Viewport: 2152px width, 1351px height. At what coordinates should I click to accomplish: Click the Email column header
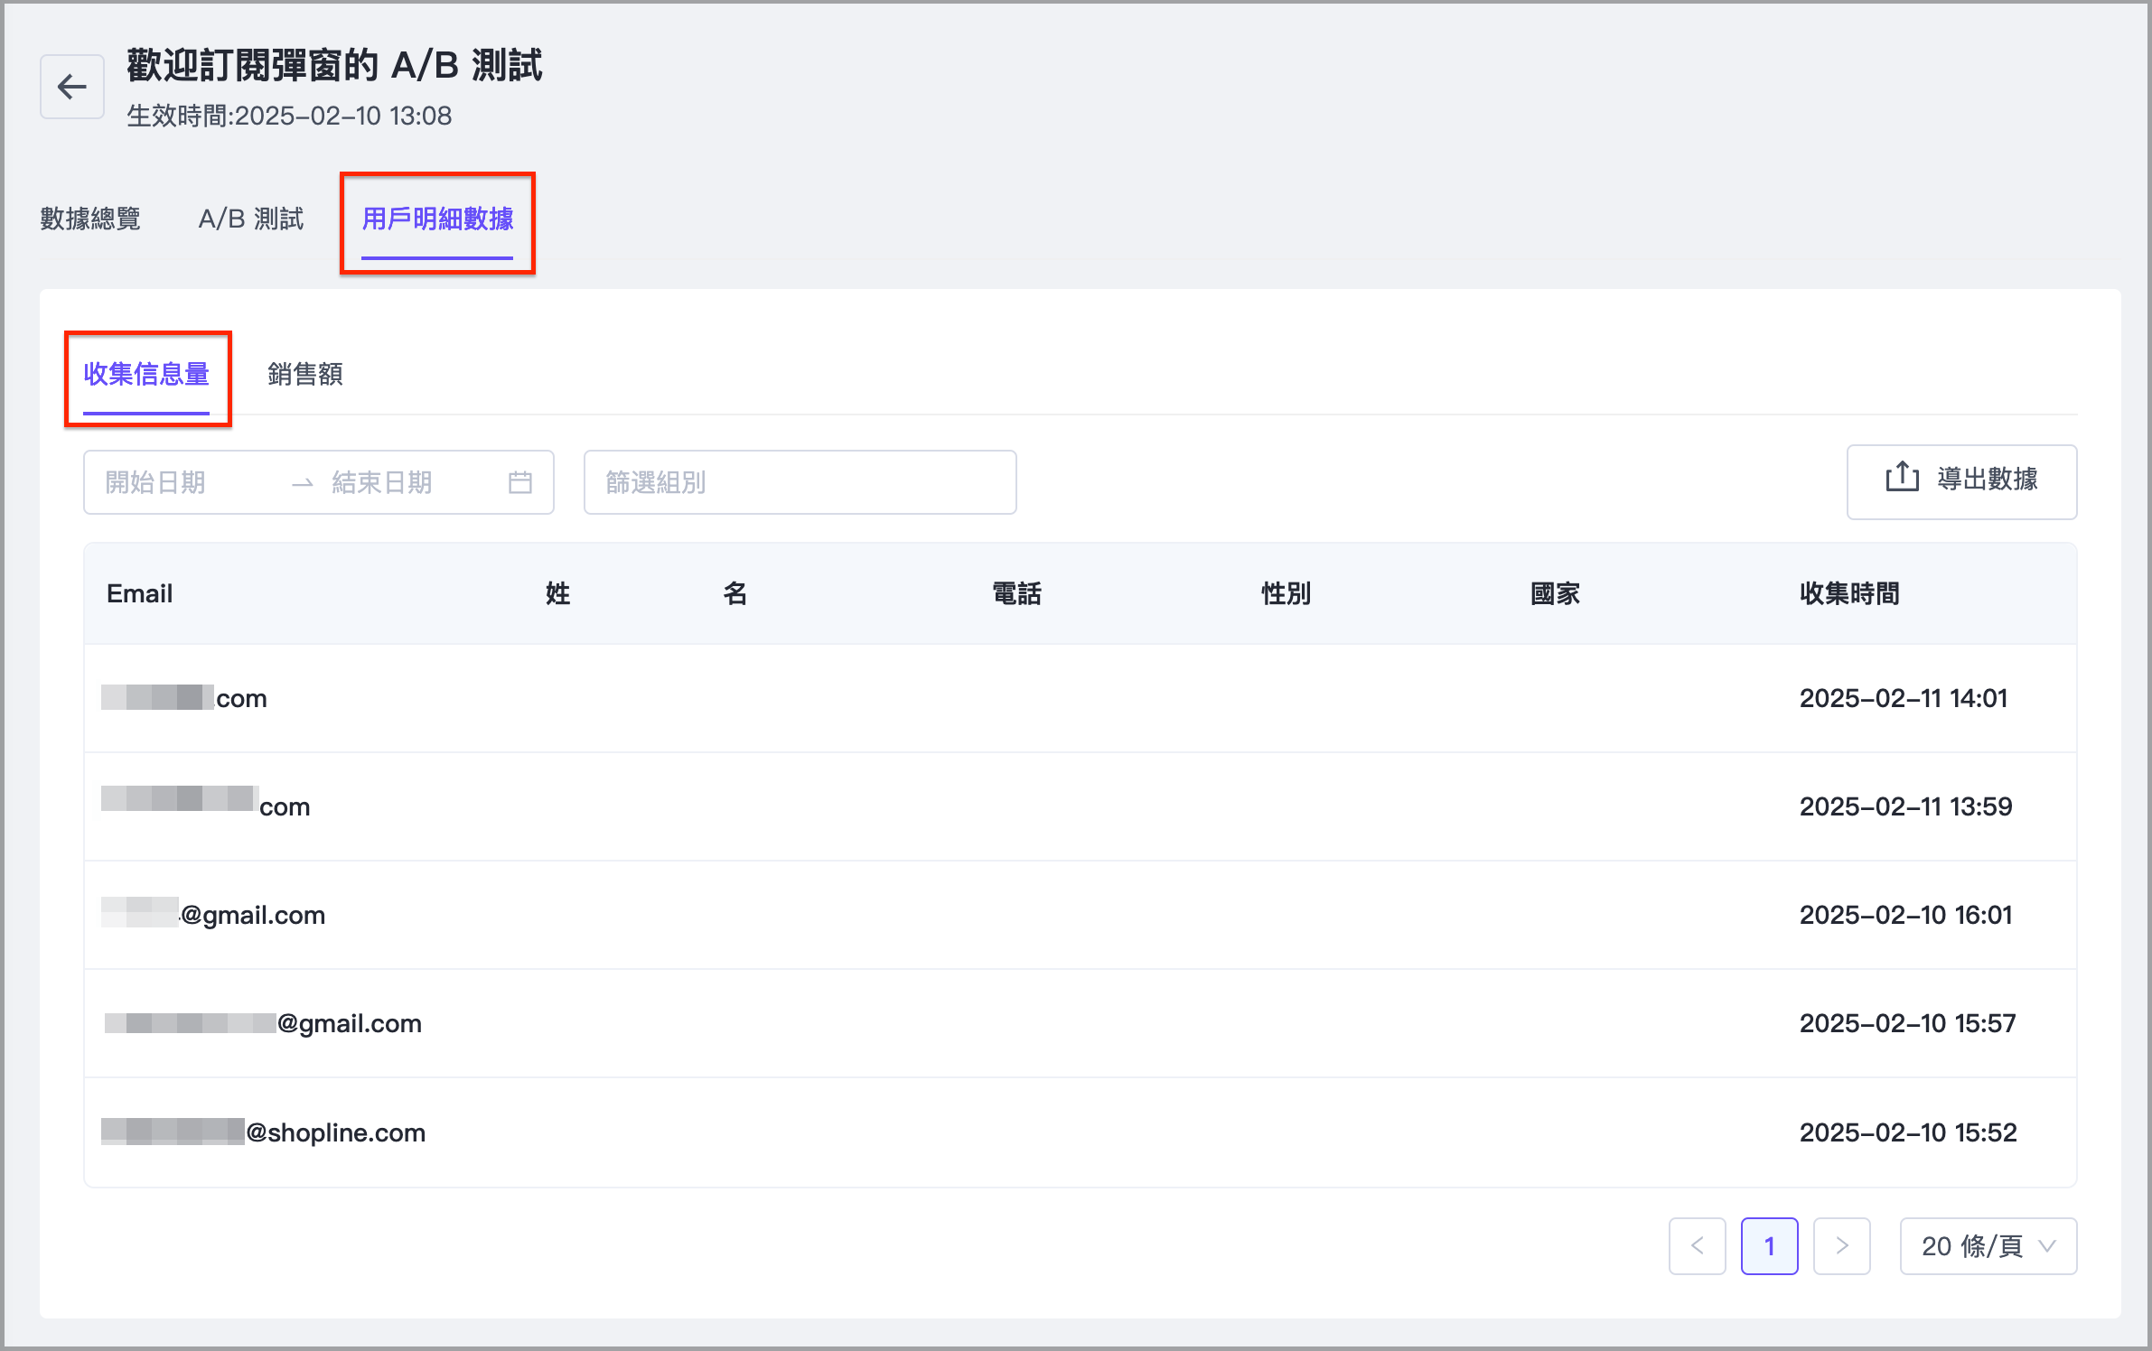click(x=139, y=593)
